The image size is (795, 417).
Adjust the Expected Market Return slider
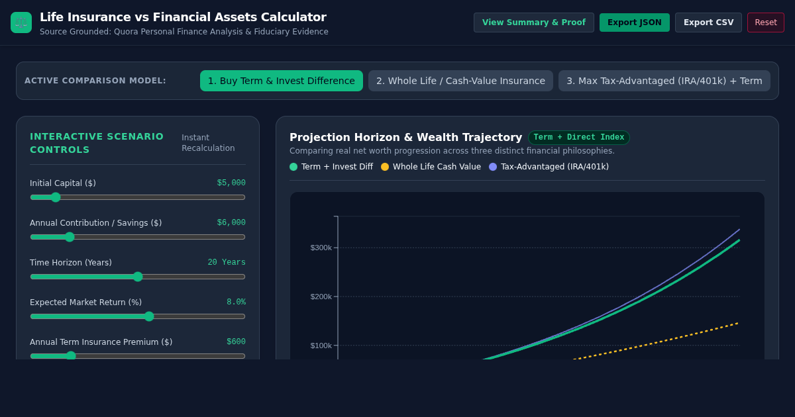coord(138,316)
